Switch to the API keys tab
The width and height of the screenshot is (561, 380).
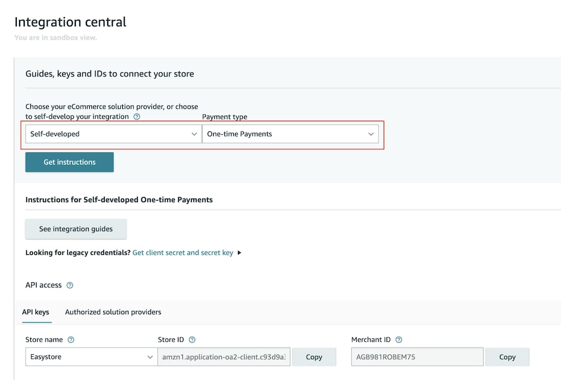(37, 312)
